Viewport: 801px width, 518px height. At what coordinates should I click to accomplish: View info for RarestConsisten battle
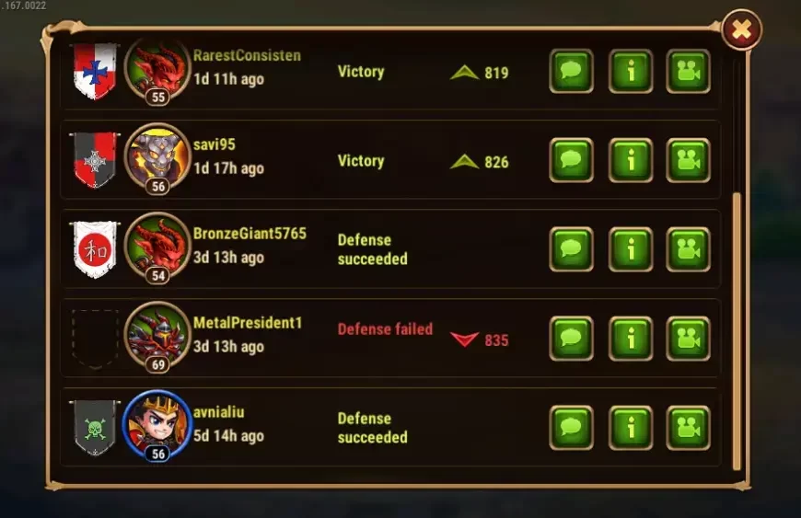click(x=631, y=71)
